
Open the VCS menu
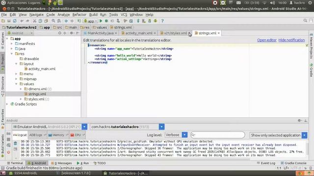pos(124,15)
